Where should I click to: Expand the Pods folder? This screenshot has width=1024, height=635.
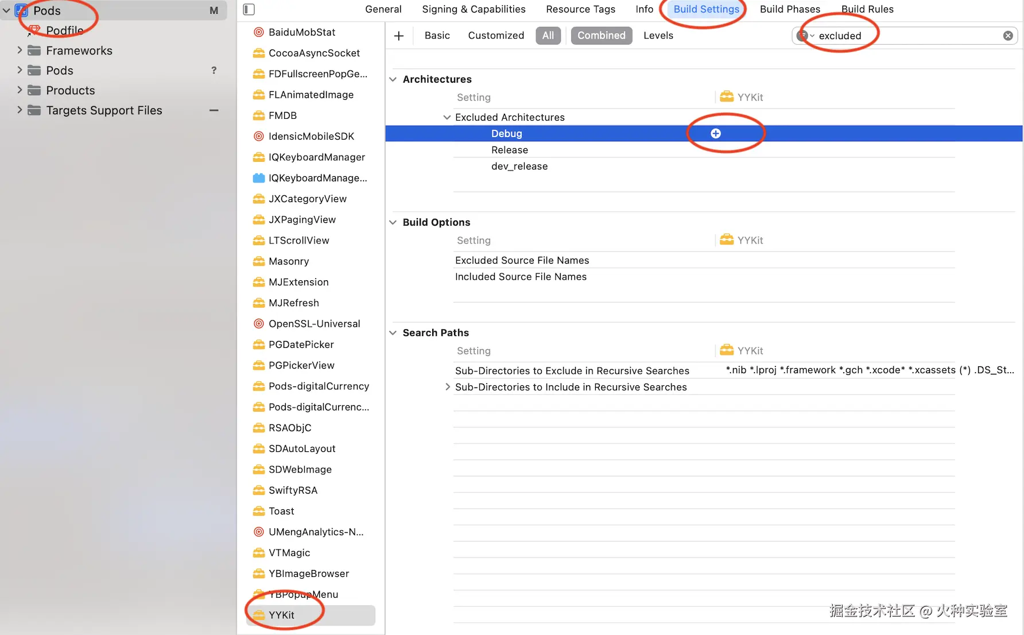point(20,70)
